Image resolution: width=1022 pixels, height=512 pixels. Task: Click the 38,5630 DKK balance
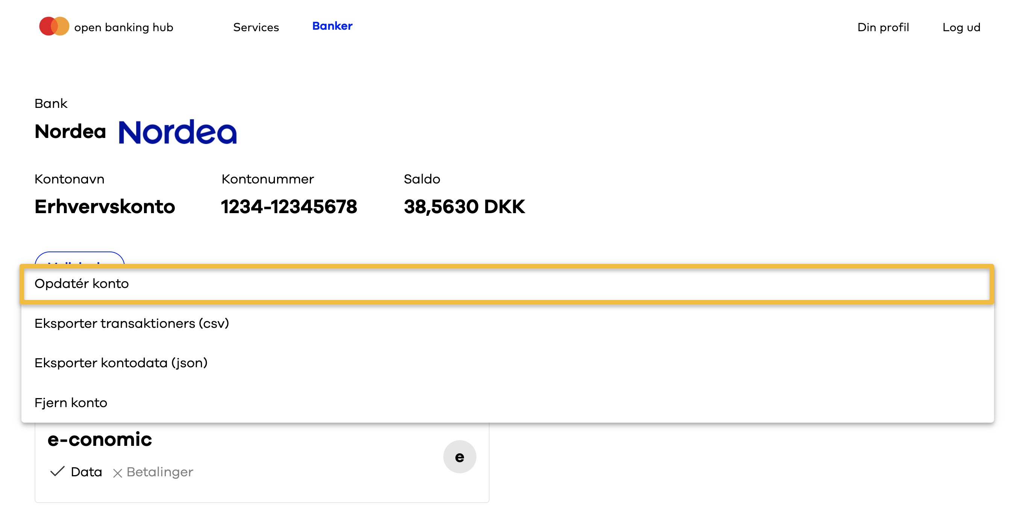[x=464, y=207]
